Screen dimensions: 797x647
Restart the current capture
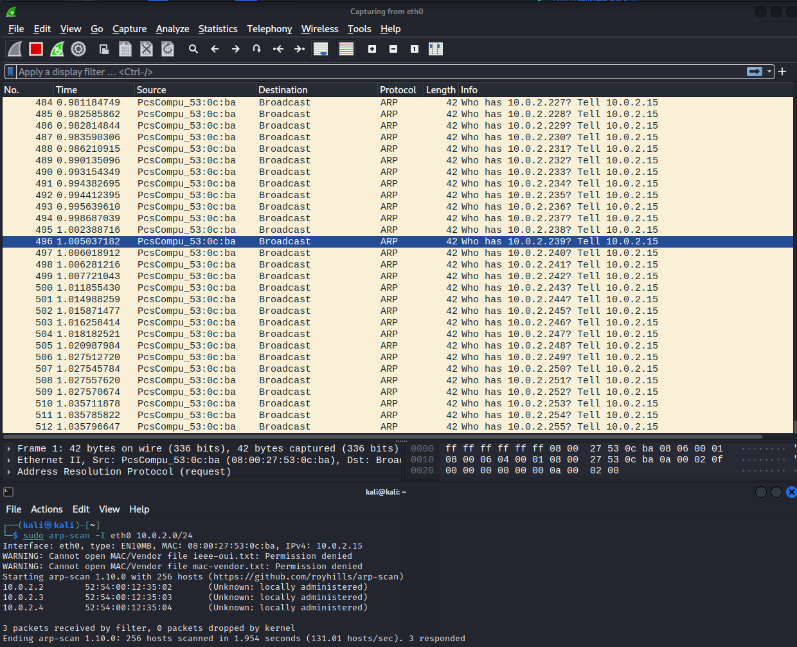(x=57, y=49)
